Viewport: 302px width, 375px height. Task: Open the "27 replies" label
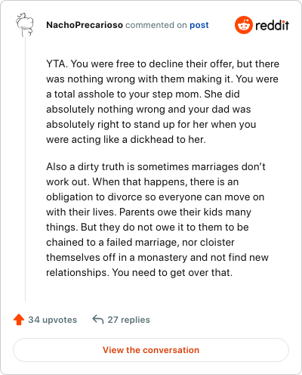(129, 320)
